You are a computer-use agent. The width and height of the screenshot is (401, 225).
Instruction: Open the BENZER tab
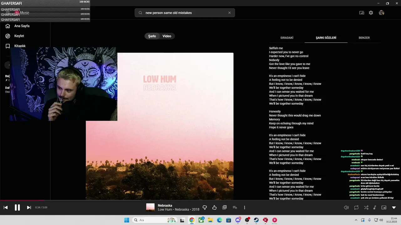[364, 38]
